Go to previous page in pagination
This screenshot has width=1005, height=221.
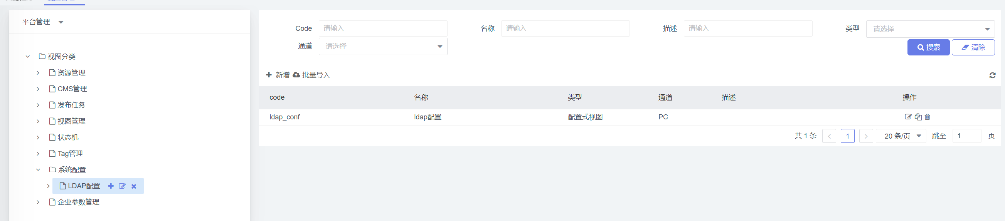[829, 136]
